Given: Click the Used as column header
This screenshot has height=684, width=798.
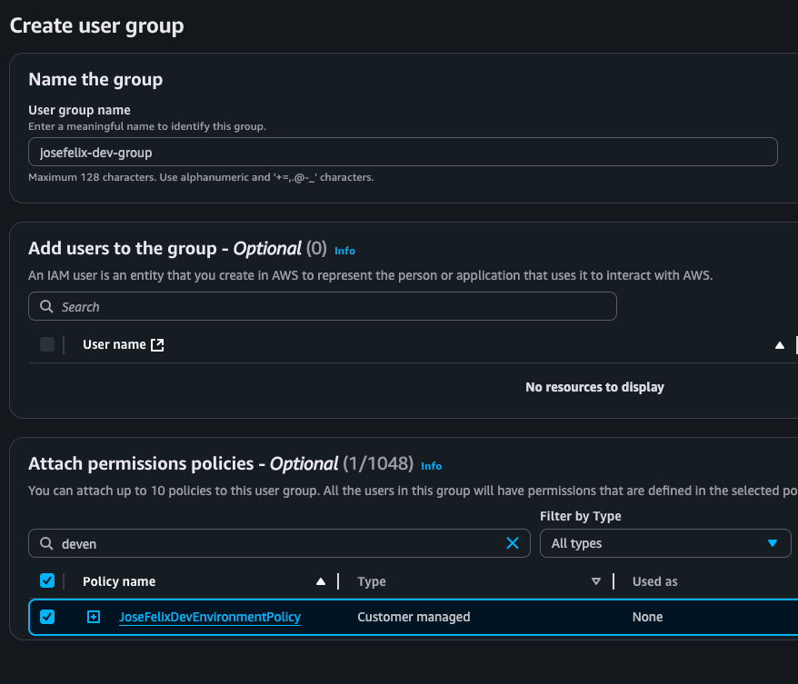Looking at the screenshot, I should pos(655,581).
